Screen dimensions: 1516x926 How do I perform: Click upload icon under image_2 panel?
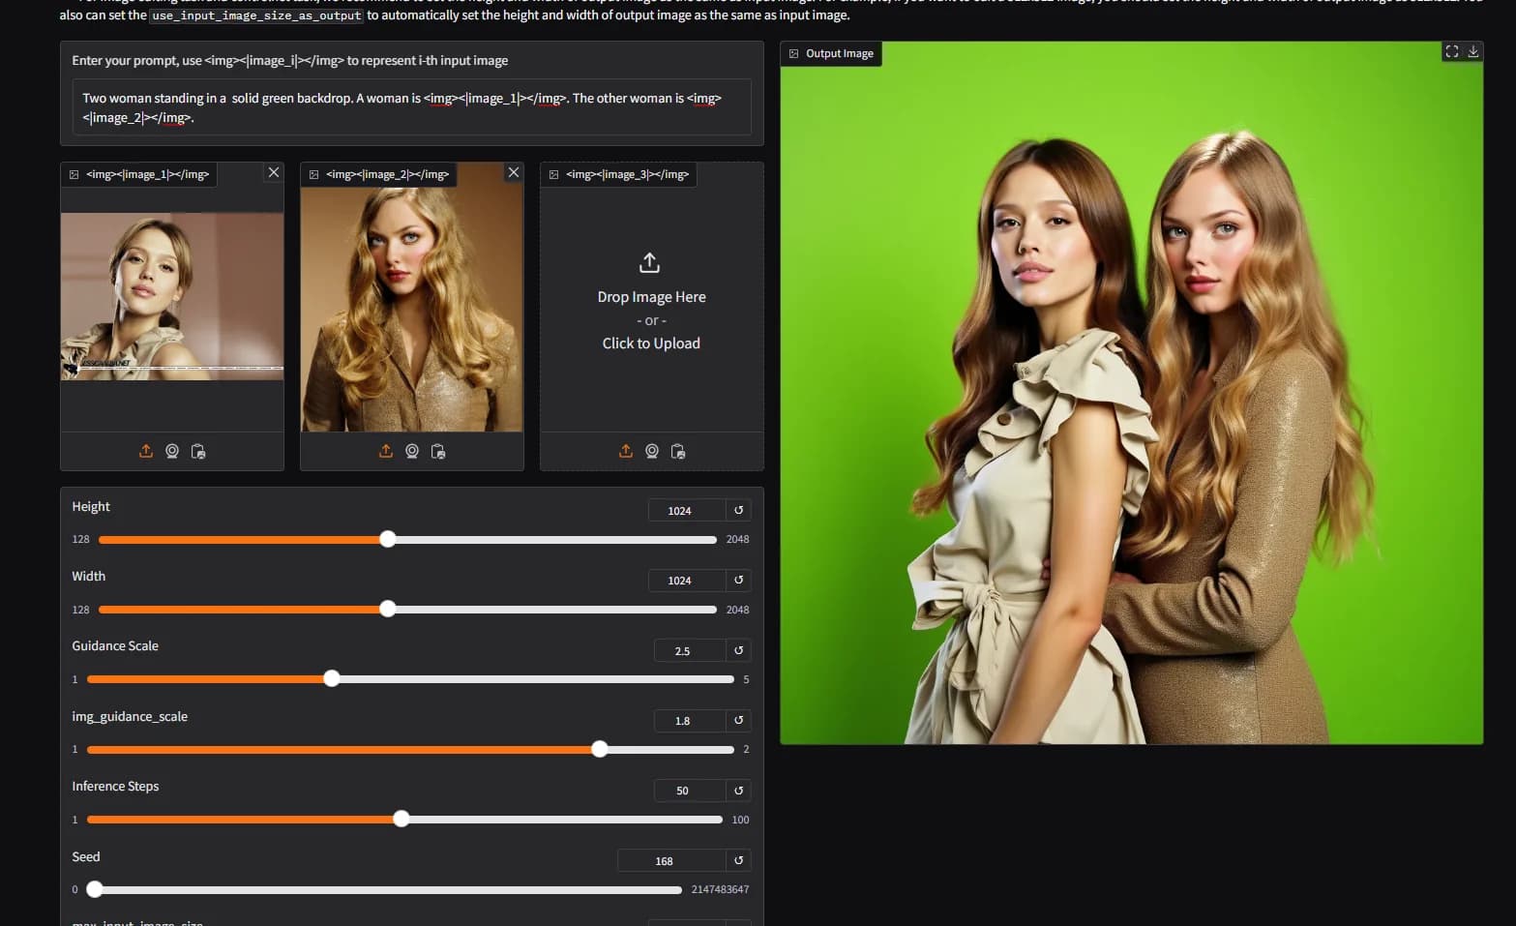(386, 451)
